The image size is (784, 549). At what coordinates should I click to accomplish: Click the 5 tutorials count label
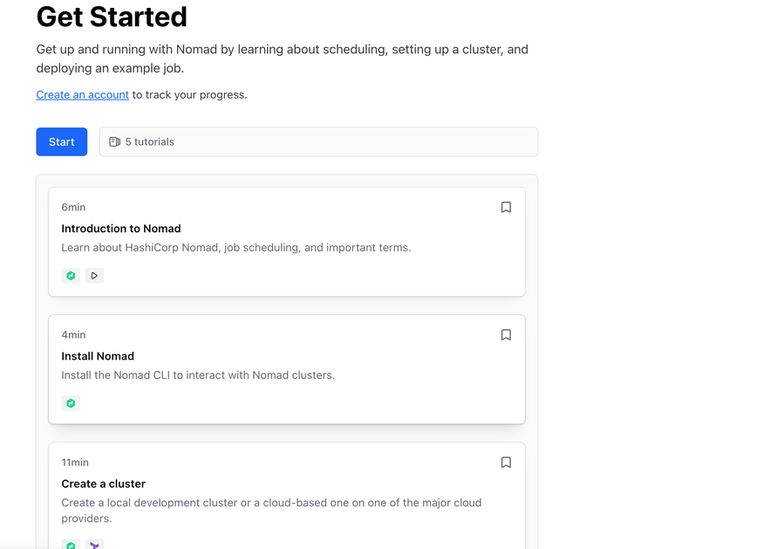(149, 141)
